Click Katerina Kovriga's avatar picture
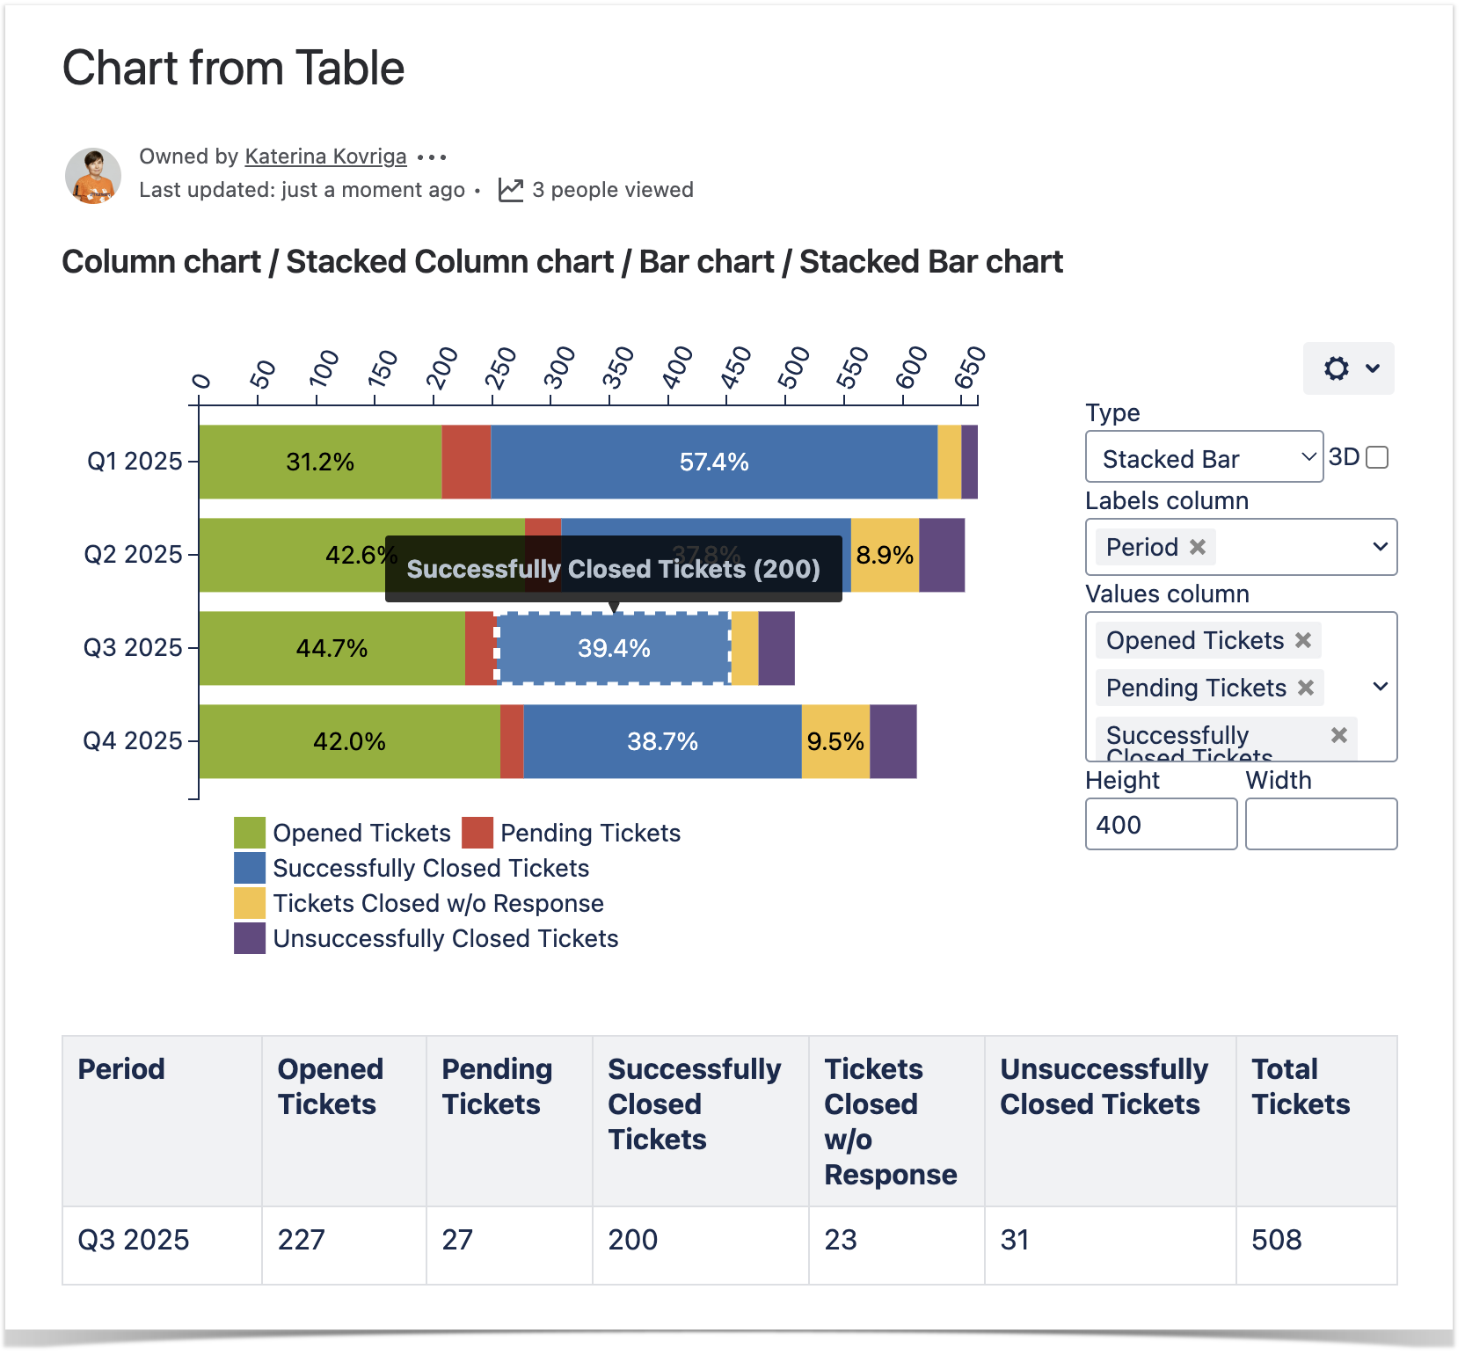Viewport: 1465px width, 1355px height. point(93,175)
